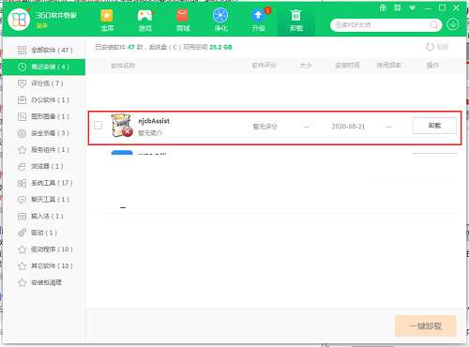Viewport: 469px width, 347px height.
Task: Open the 净化 purify section
Action: [220, 20]
